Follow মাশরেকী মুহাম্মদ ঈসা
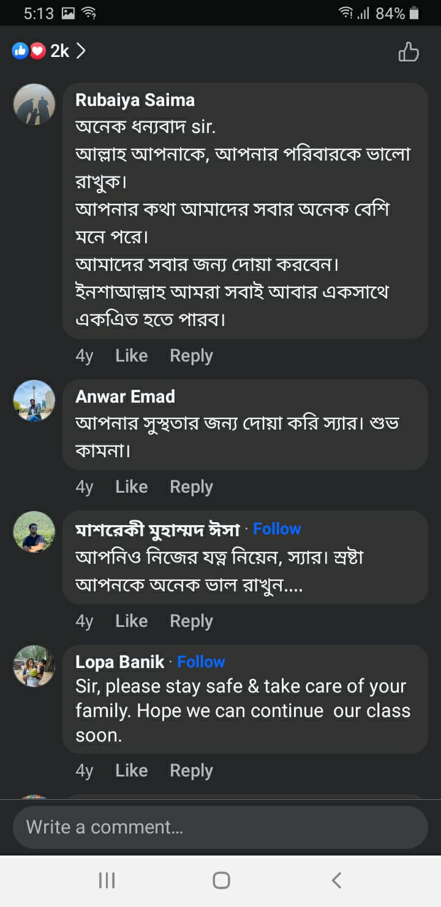This screenshot has width=441, height=907. 277,529
